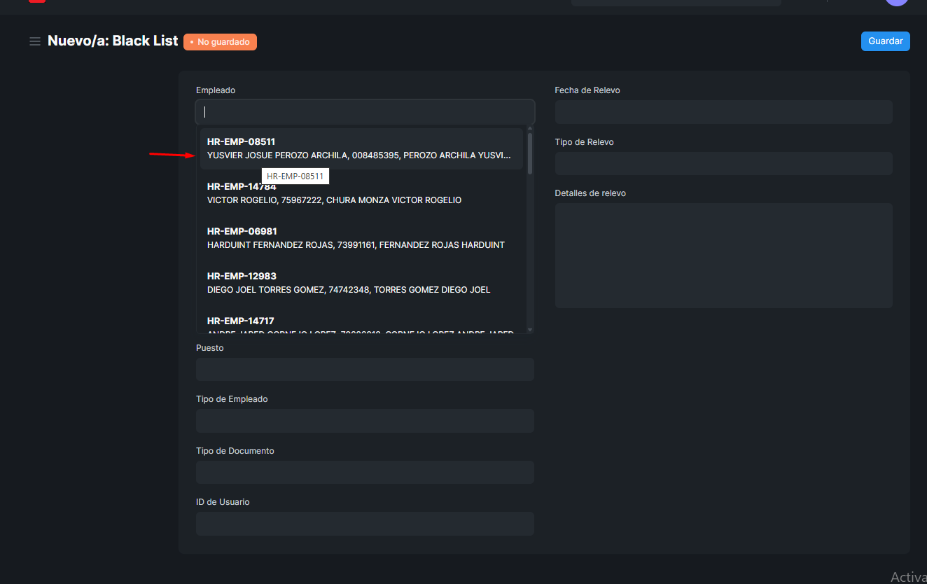The image size is (927, 584).
Task: Click the No guardado status badge
Action: click(220, 42)
